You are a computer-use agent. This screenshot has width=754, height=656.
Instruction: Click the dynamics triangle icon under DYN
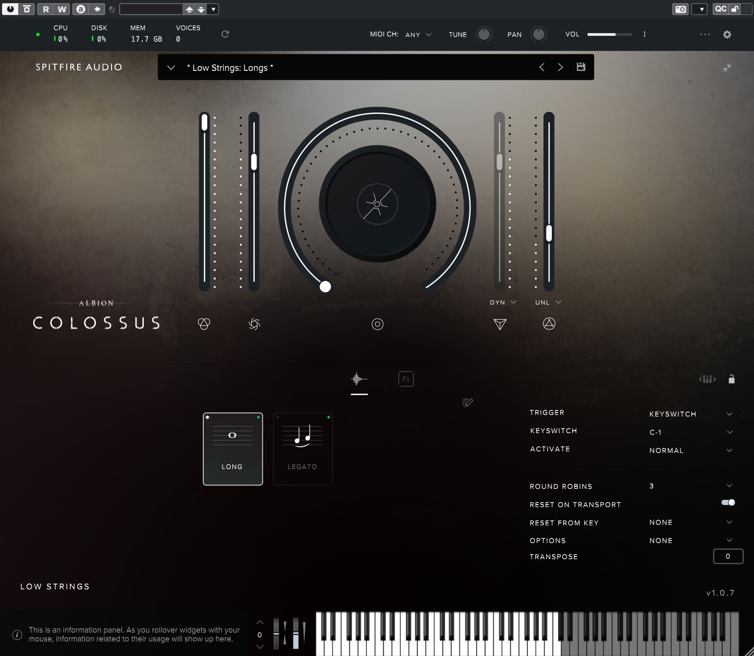click(x=500, y=324)
